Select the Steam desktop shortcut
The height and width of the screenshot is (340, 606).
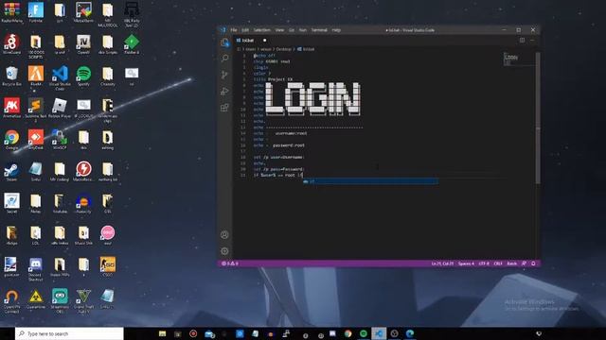11,171
